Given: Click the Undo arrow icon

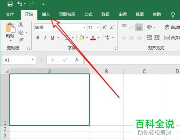Looking at the screenshot, I should tap(20, 4).
